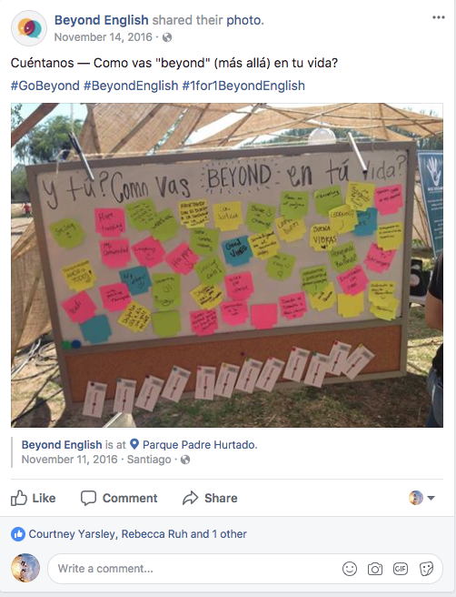The height and width of the screenshot is (597, 456).
Task: Click your profile picture beside comment box
Action: 25,568
